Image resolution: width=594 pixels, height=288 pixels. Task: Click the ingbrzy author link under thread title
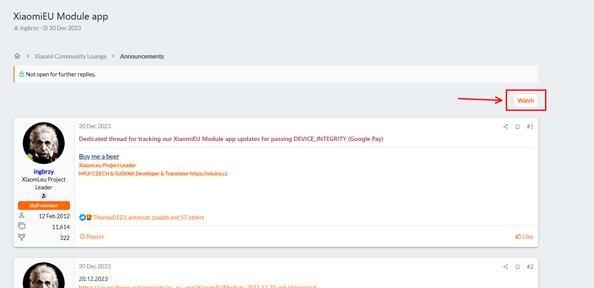click(x=29, y=28)
